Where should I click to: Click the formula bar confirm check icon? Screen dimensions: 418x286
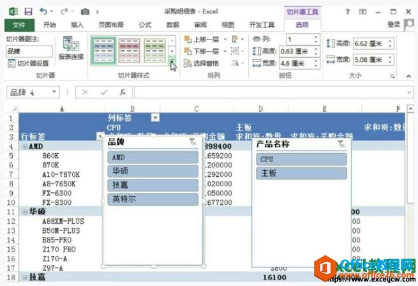click(104, 93)
